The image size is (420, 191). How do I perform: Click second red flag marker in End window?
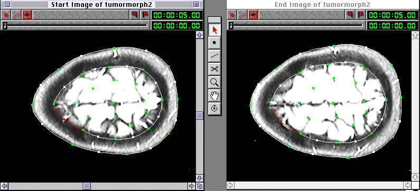click(360, 15)
